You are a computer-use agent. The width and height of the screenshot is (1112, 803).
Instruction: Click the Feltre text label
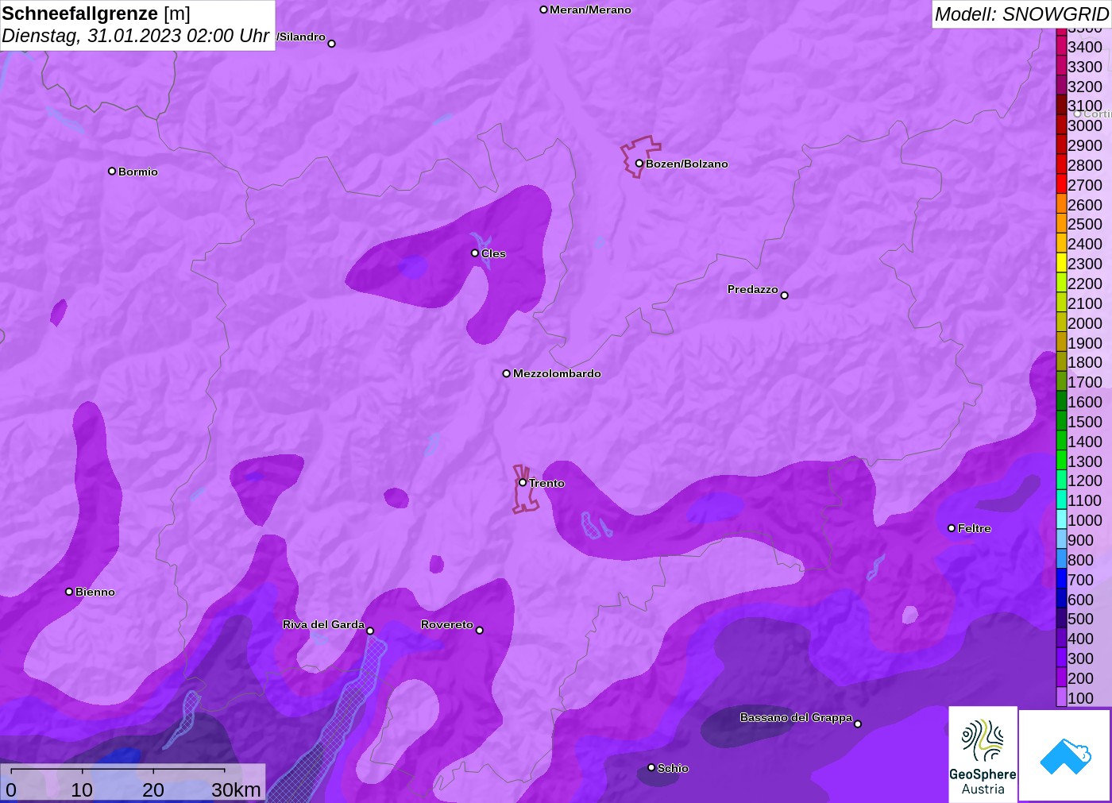(975, 528)
